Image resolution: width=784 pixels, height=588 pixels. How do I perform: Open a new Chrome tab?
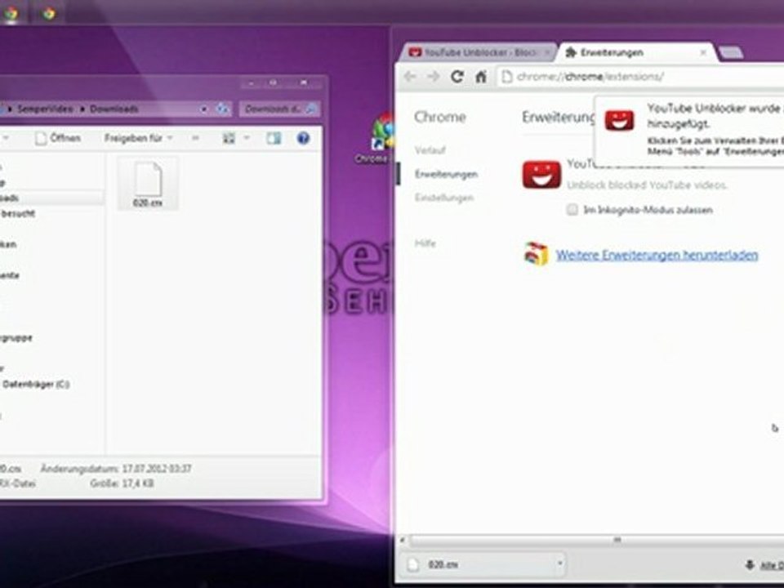[x=731, y=52]
